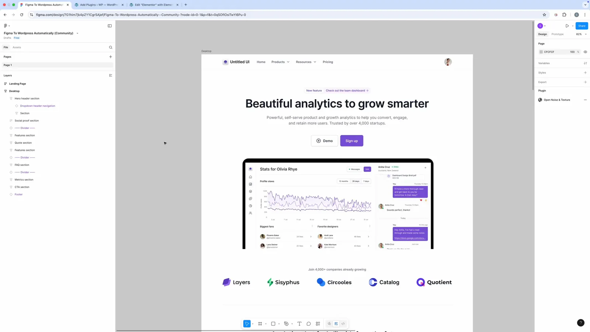The width and height of the screenshot is (590, 332).
Task: Select the Text tool
Action: pos(299,324)
